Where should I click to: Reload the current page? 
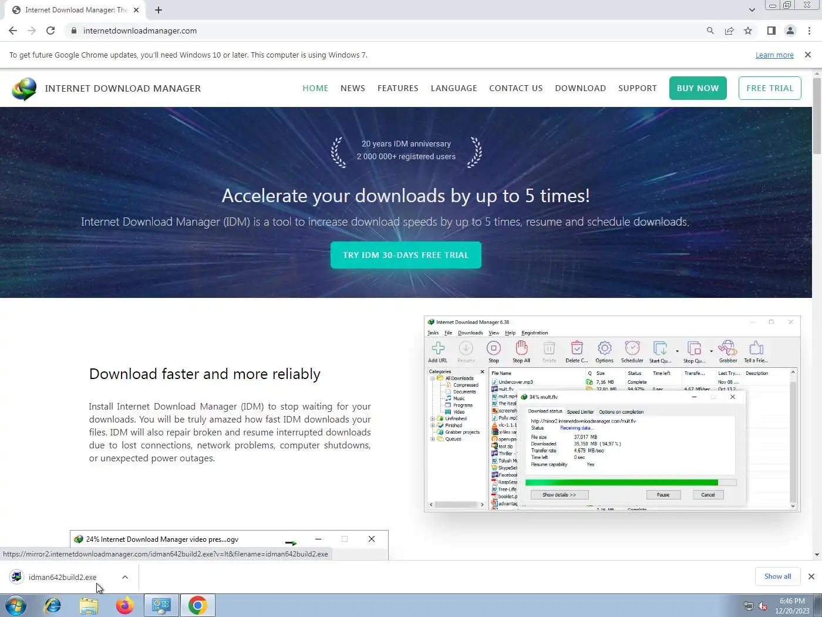[50, 31]
